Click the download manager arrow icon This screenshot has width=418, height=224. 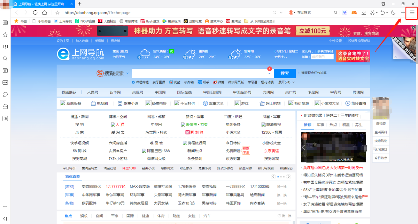pyautogui.click(x=364, y=13)
